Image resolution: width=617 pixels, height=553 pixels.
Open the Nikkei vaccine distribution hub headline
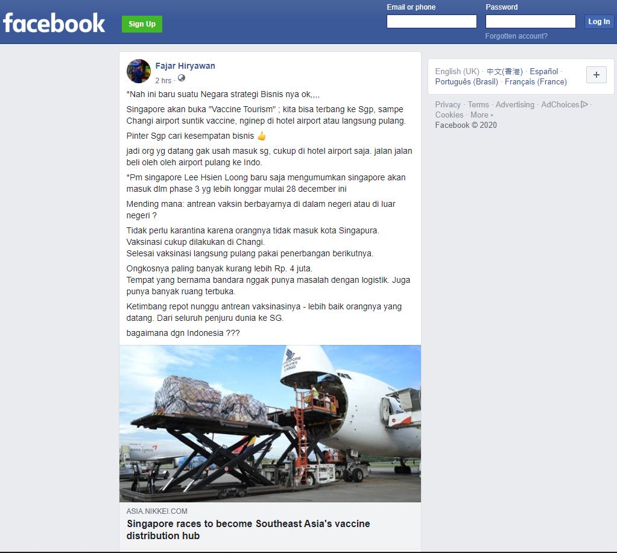248,529
